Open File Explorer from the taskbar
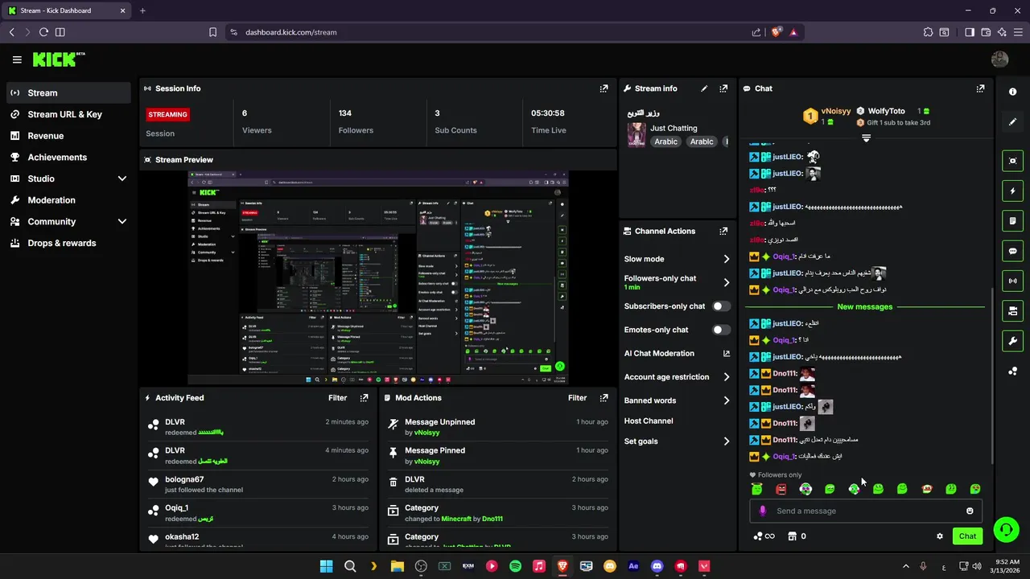1030x579 pixels. pyautogui.click(x=397, y=566)
